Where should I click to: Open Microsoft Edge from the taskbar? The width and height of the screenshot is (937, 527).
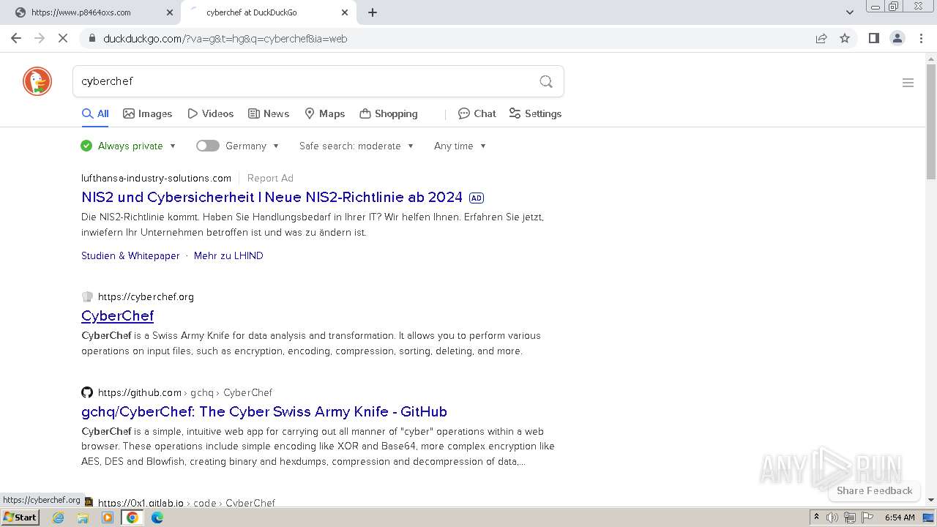(157, 517)
